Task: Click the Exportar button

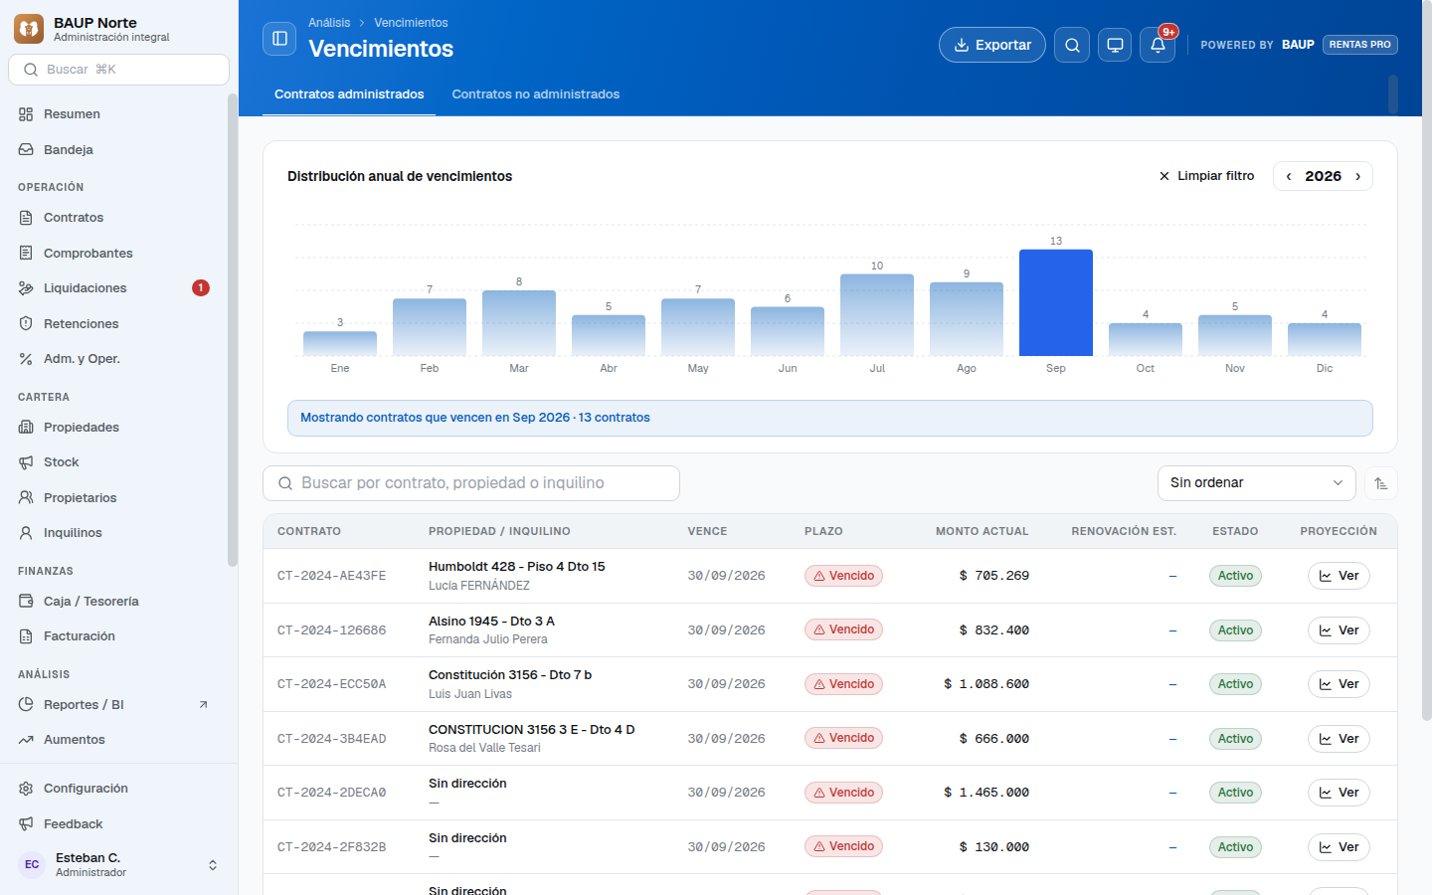Action: pos(992,45)
